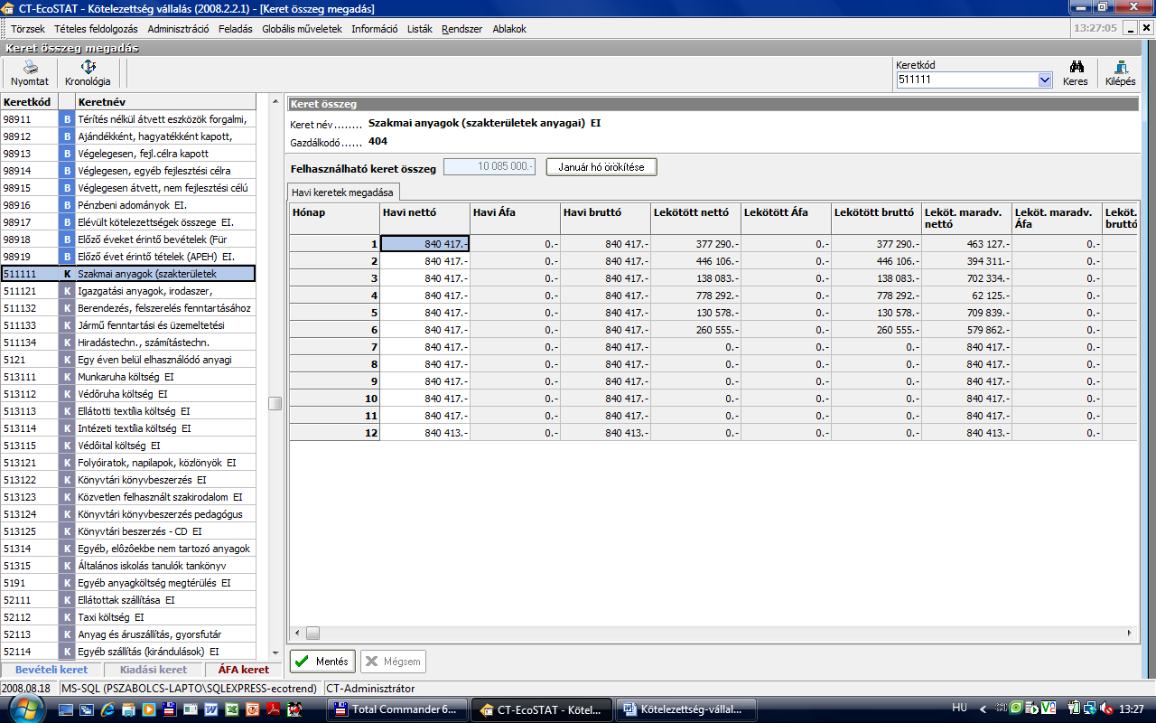1156x723 pixels.
Task: Click the Felhasználható keret összeg field
Action: pos(489,167)
